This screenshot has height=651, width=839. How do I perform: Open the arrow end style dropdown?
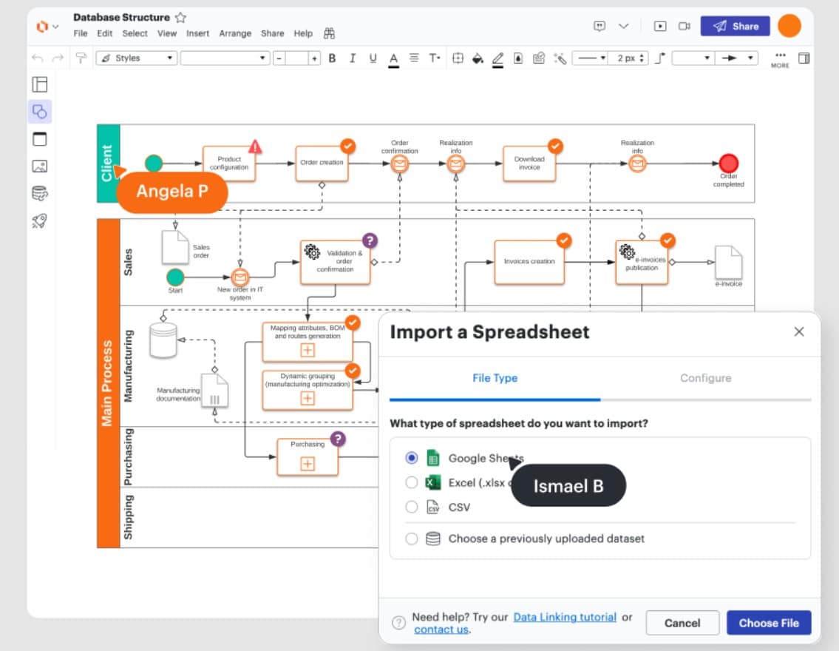point(737,58)
